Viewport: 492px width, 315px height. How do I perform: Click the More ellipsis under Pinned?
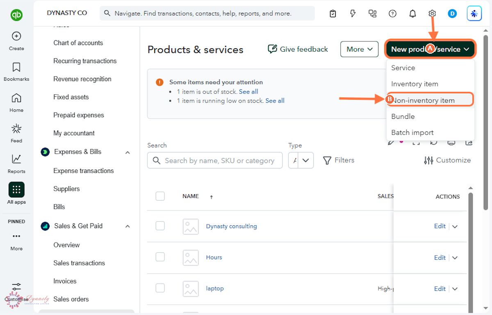16,236
